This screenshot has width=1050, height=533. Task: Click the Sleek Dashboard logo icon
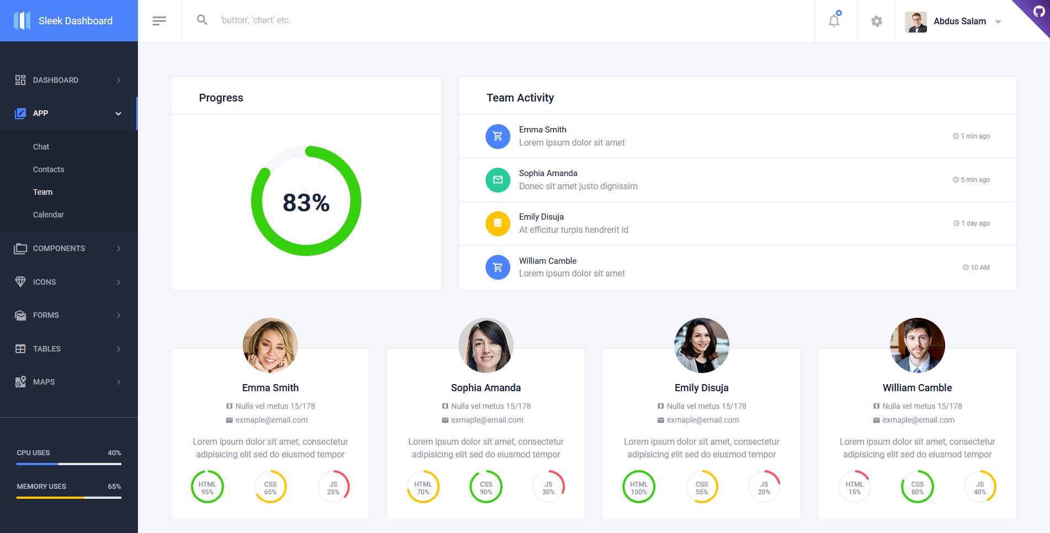pos(22,21)
